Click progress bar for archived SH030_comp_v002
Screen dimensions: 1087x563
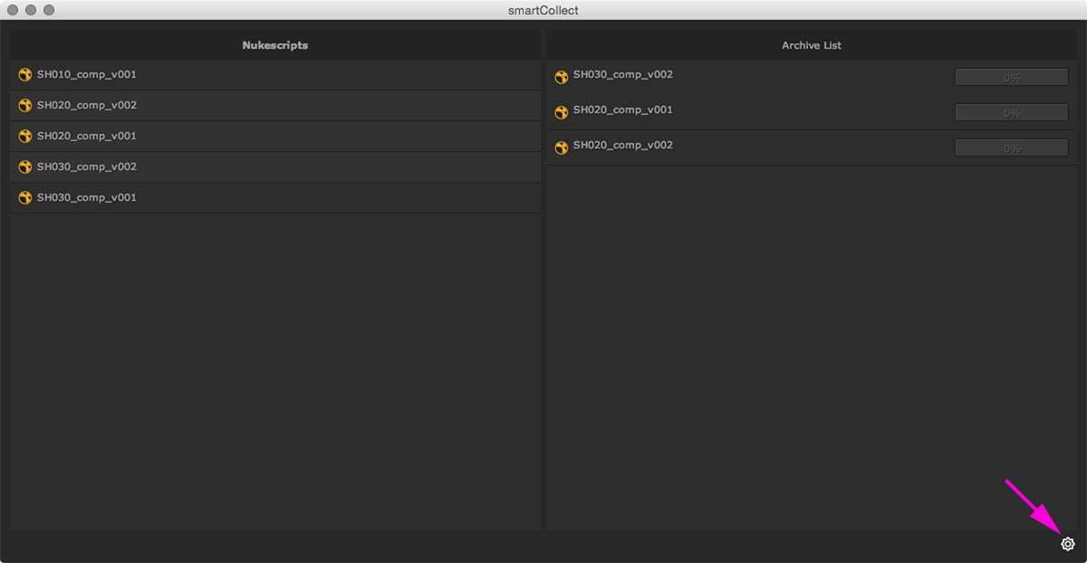(x=1011, y=78)
